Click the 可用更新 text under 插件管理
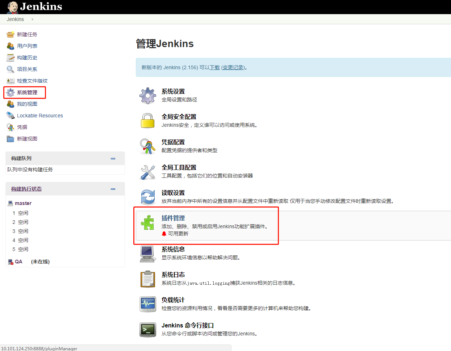This screenshot has width=451, height=351. click(x=178, y=234)
